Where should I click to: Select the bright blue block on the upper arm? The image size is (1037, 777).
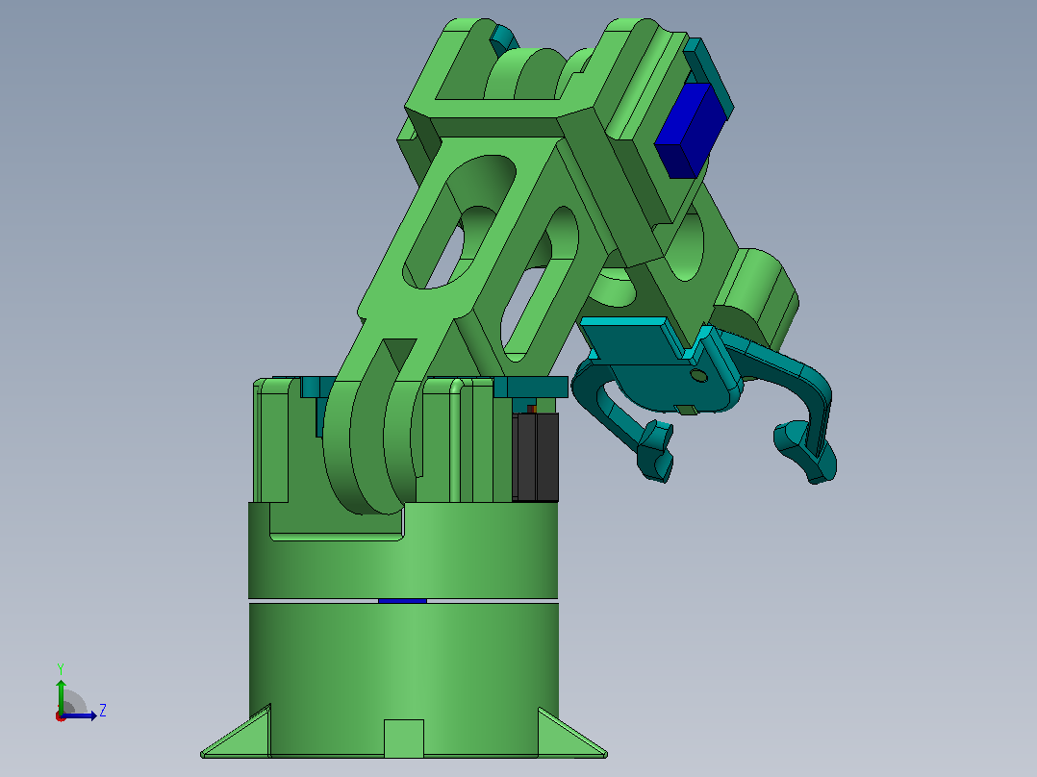(690, 130)
